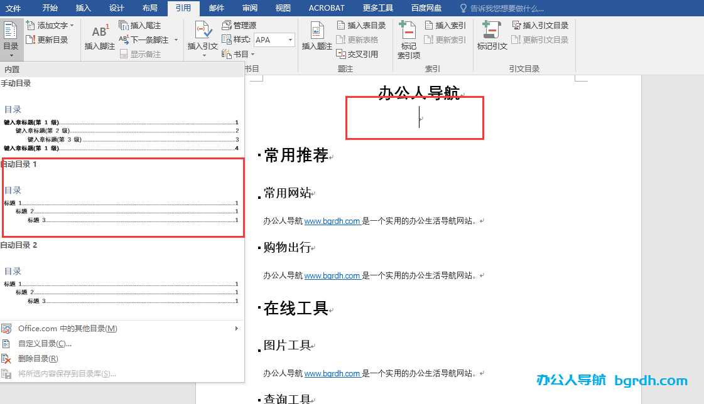Click the link under 图片工具 heading
The width and height of the screenshot is (704, 404).
click(x=332, y=373)
